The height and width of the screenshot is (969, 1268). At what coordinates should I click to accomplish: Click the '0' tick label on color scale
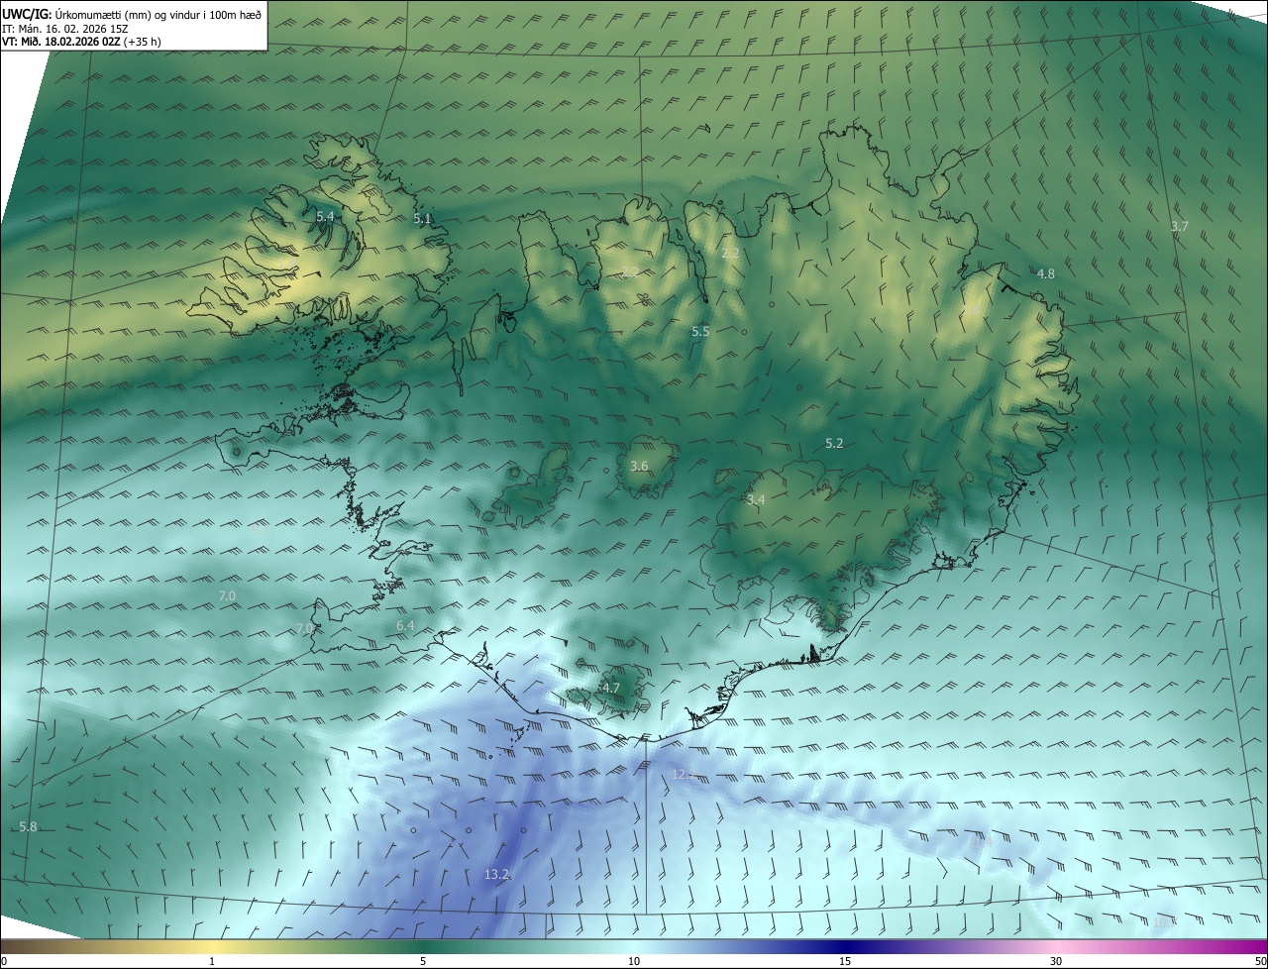[x=4, y=961]
